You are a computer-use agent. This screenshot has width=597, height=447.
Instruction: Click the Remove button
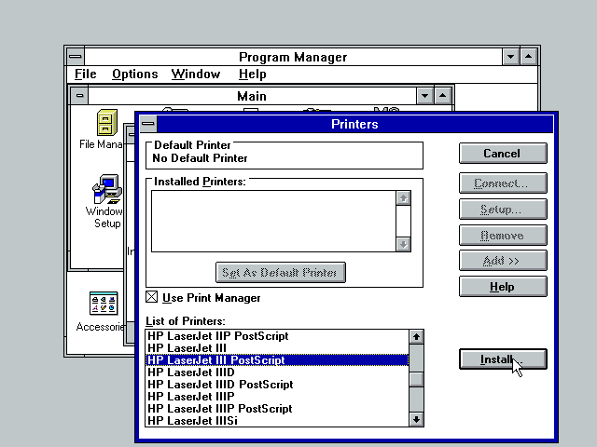503,236
